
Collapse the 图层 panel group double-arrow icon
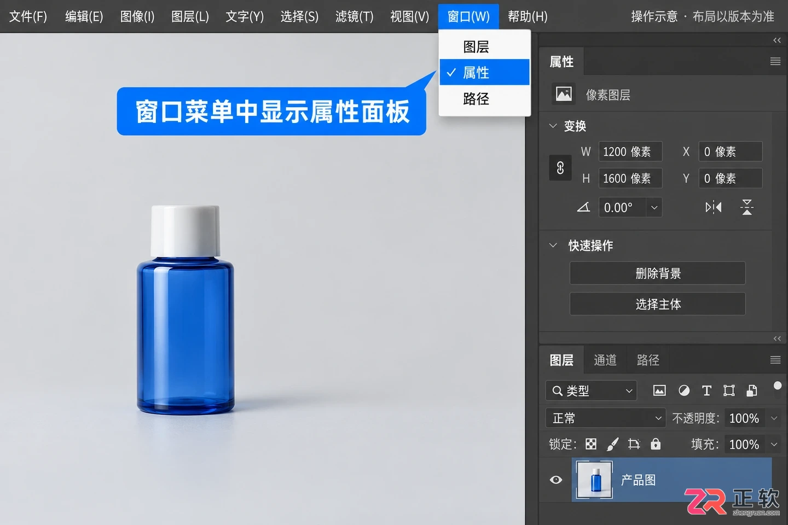click(x=777, y=339)
